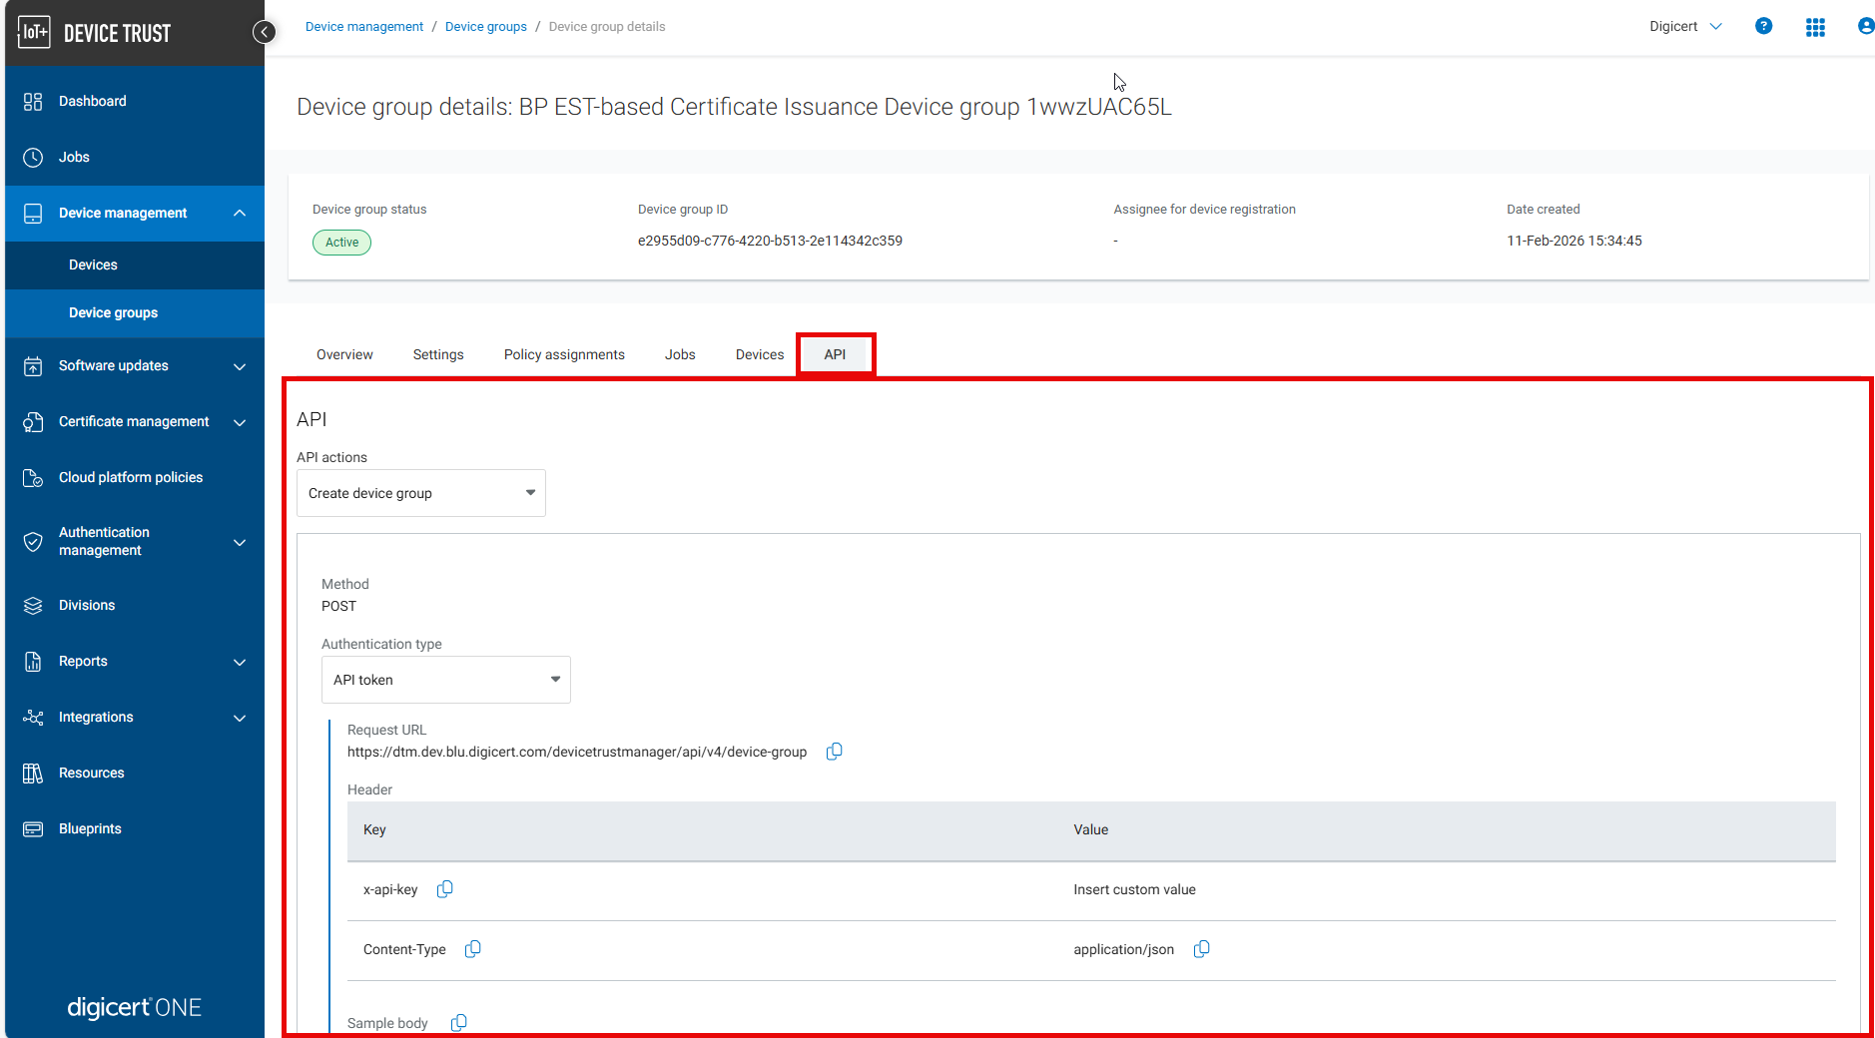Switch to the Settings tab
Screen dimensions: 1875x1038
tap(438, 354)
